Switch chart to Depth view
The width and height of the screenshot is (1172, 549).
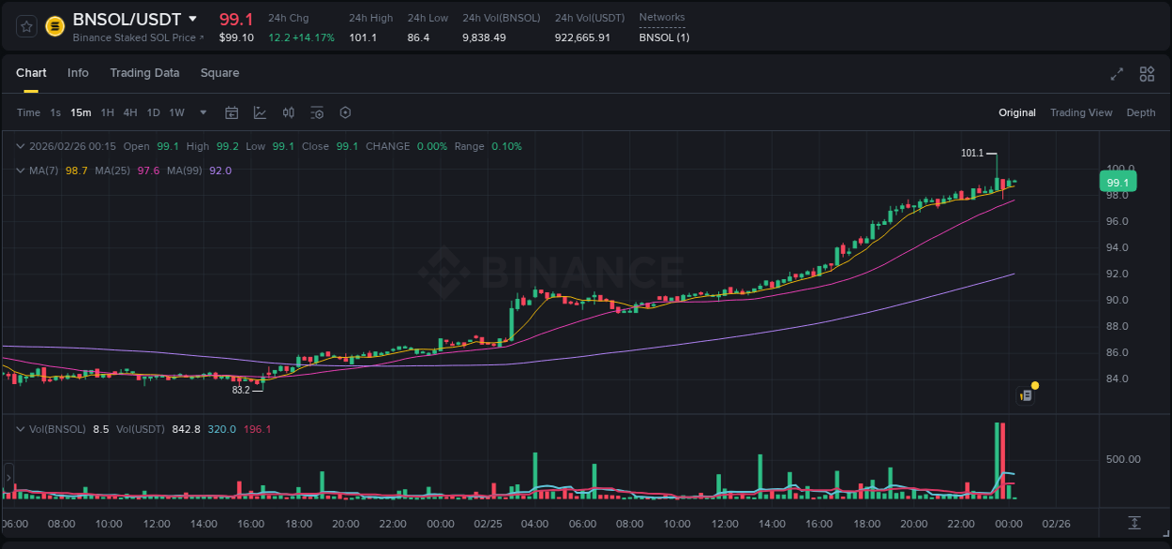1141,112
